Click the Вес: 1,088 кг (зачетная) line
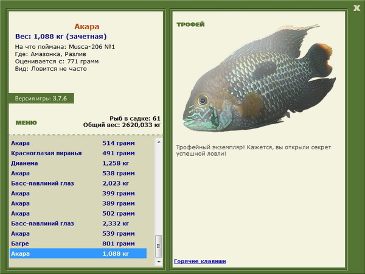Viewport: 365px width, 274px height. tap(61, 37)
